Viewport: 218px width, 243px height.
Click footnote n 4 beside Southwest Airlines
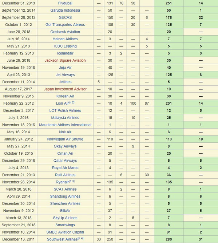(80, 238)
